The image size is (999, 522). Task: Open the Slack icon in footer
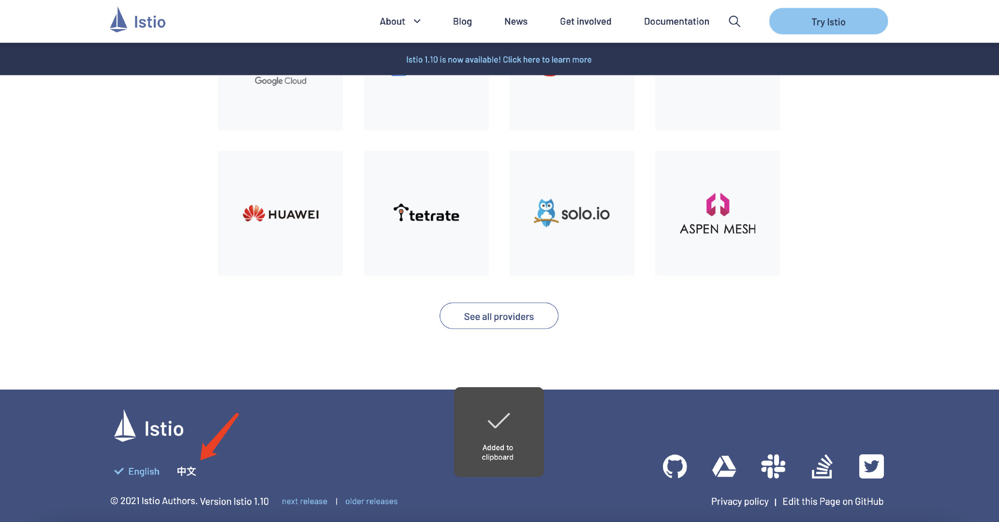click(x=773, y=466)
